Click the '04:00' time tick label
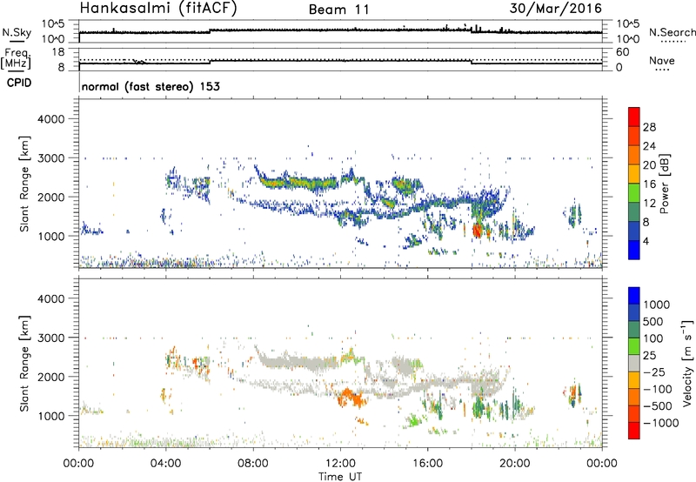Screen dimensions: 696x482 [165, 464]
